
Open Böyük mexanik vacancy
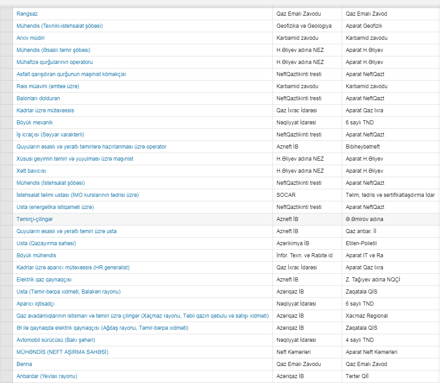[x=34, y=123]
